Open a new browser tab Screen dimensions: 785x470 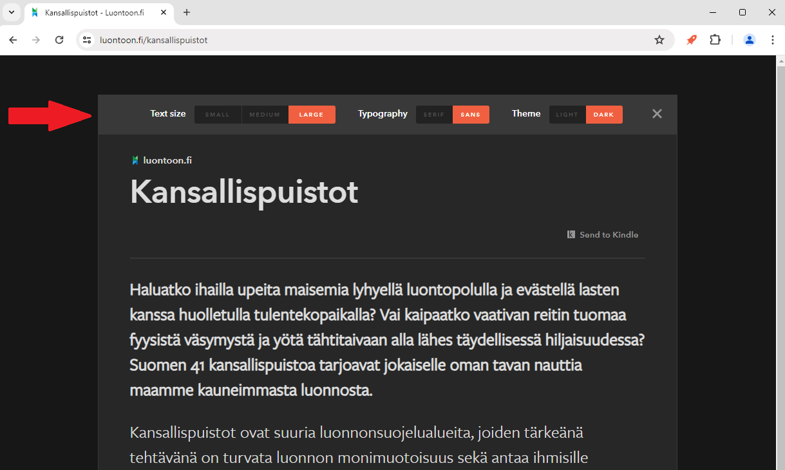tap(187, 12)
